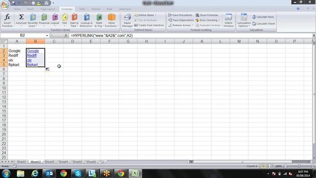Click the fx button beside the formula bar

[66, 36]
